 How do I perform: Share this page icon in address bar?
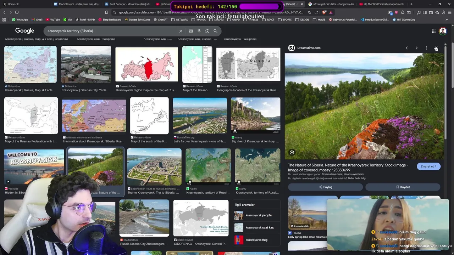click(x=316, y=12)
